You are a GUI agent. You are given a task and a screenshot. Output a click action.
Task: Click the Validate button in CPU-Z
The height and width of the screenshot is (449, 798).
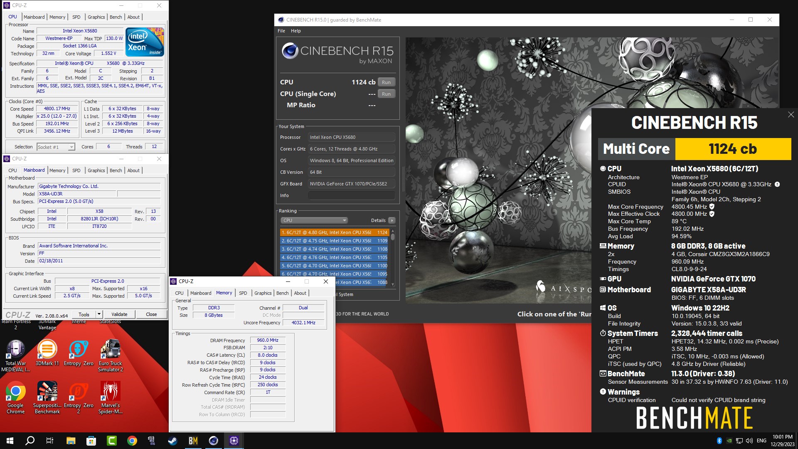point(119,314)
